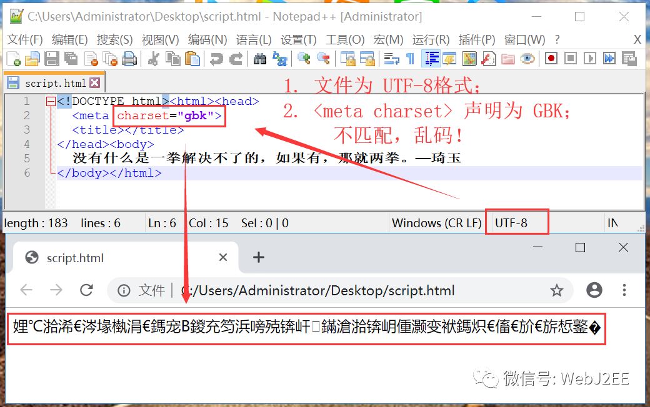Click the Close All documents icon

click(x=110, y=59)
